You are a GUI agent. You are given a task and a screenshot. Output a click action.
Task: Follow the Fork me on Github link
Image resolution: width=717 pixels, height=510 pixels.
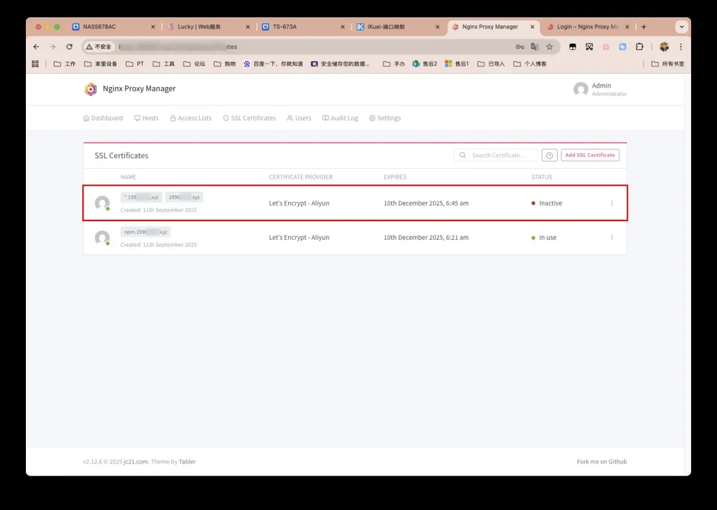[x=601, y=462]
